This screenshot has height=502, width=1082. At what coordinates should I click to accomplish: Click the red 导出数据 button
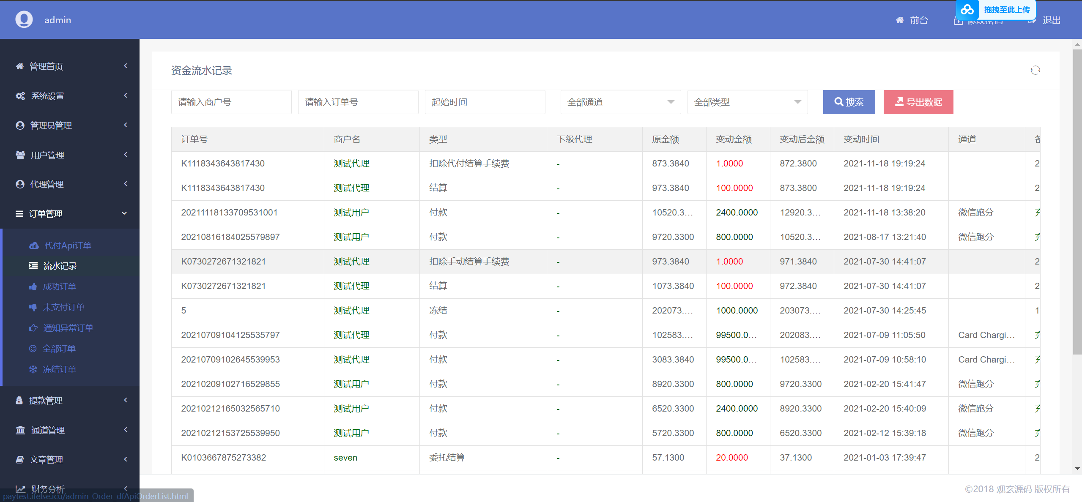[918, 102]
